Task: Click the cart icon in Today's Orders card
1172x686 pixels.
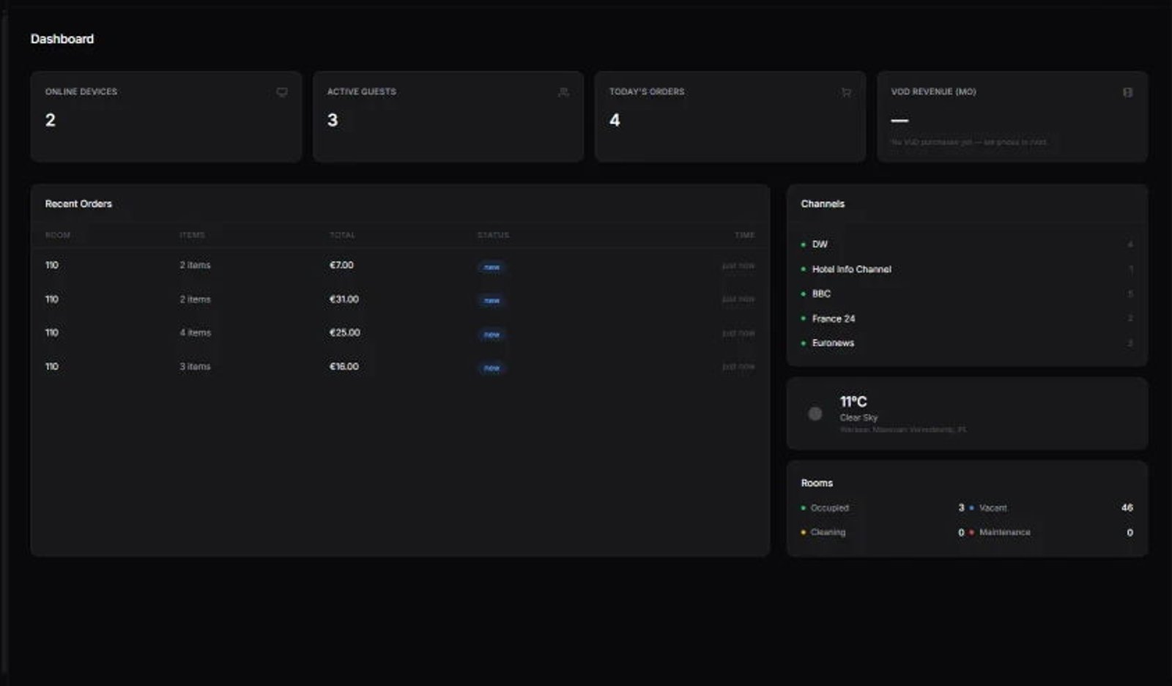Action: point(846,92)
